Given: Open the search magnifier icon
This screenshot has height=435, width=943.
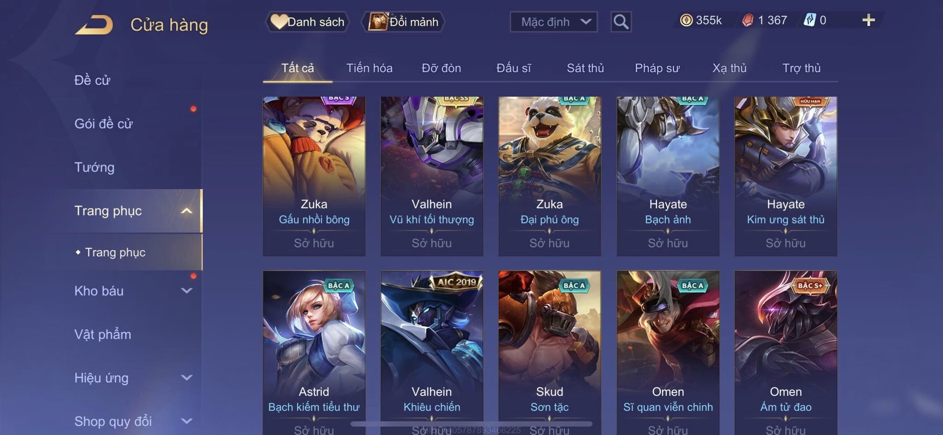Looking at the screenshot, I should coord(621,22).
